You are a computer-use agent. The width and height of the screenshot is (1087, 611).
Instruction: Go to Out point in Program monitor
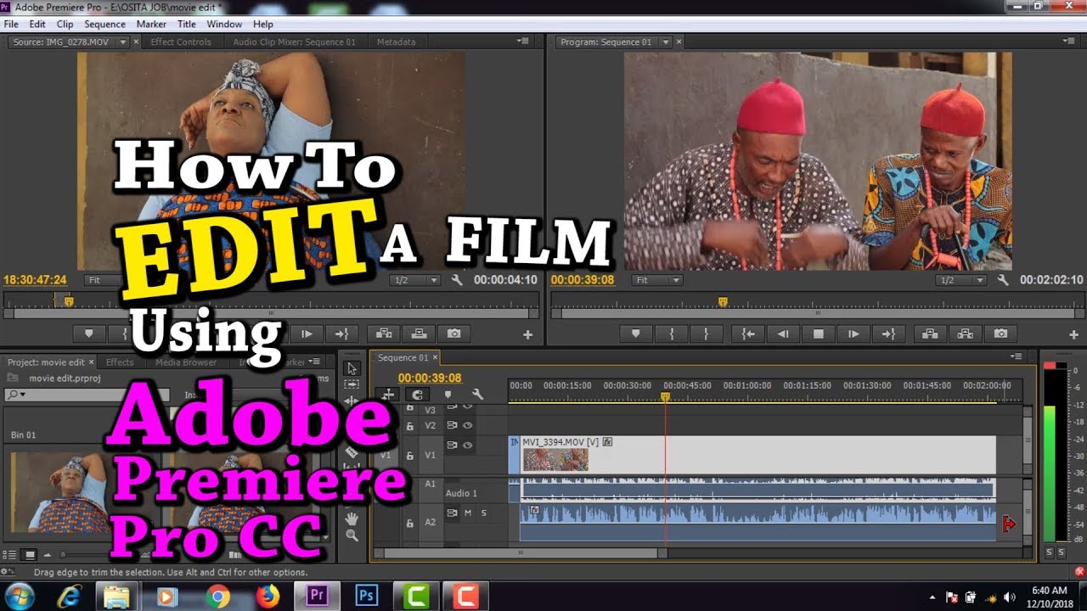pyautogui.click(x=889, y=334)
